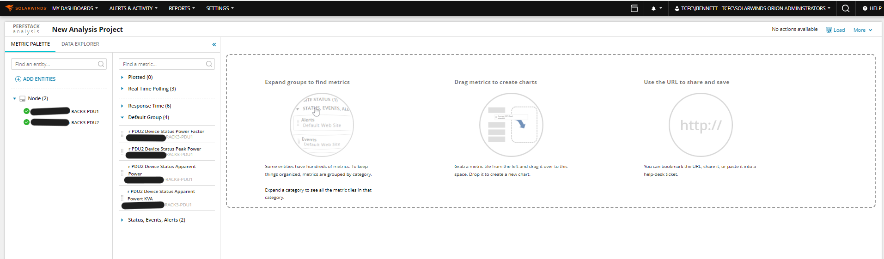The image size is (884, 259).
Task: Expand Status, Events, Alerts (2) group
Action: (122, 220)
